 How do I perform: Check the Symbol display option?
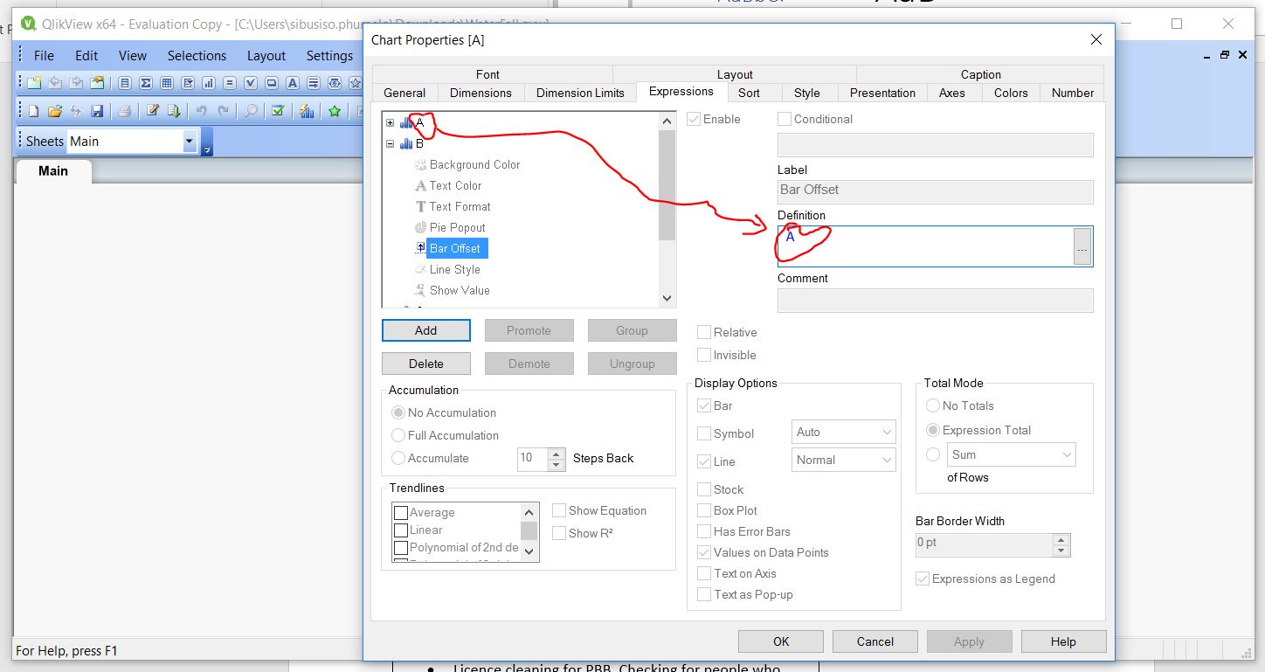(704, 433)
